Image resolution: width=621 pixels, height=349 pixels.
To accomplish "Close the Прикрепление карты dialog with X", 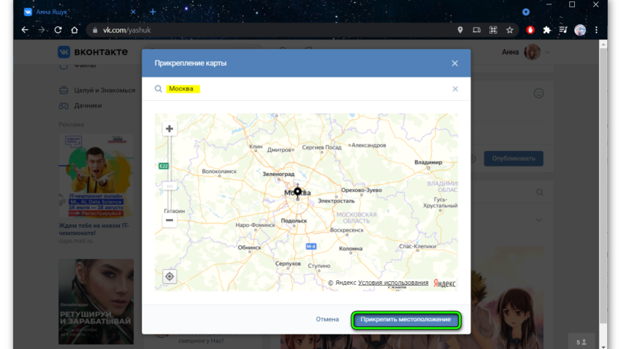I will pos(454,64).
